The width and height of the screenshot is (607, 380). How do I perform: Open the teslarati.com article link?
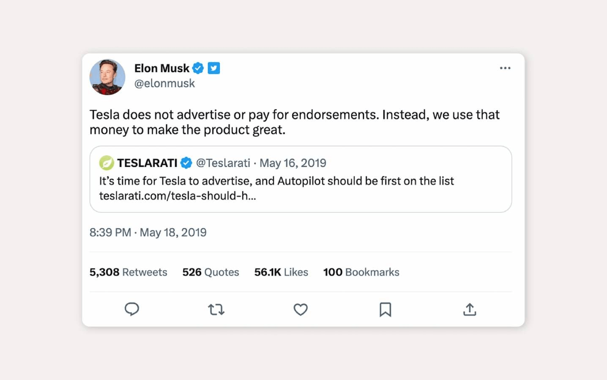(177, 195)
